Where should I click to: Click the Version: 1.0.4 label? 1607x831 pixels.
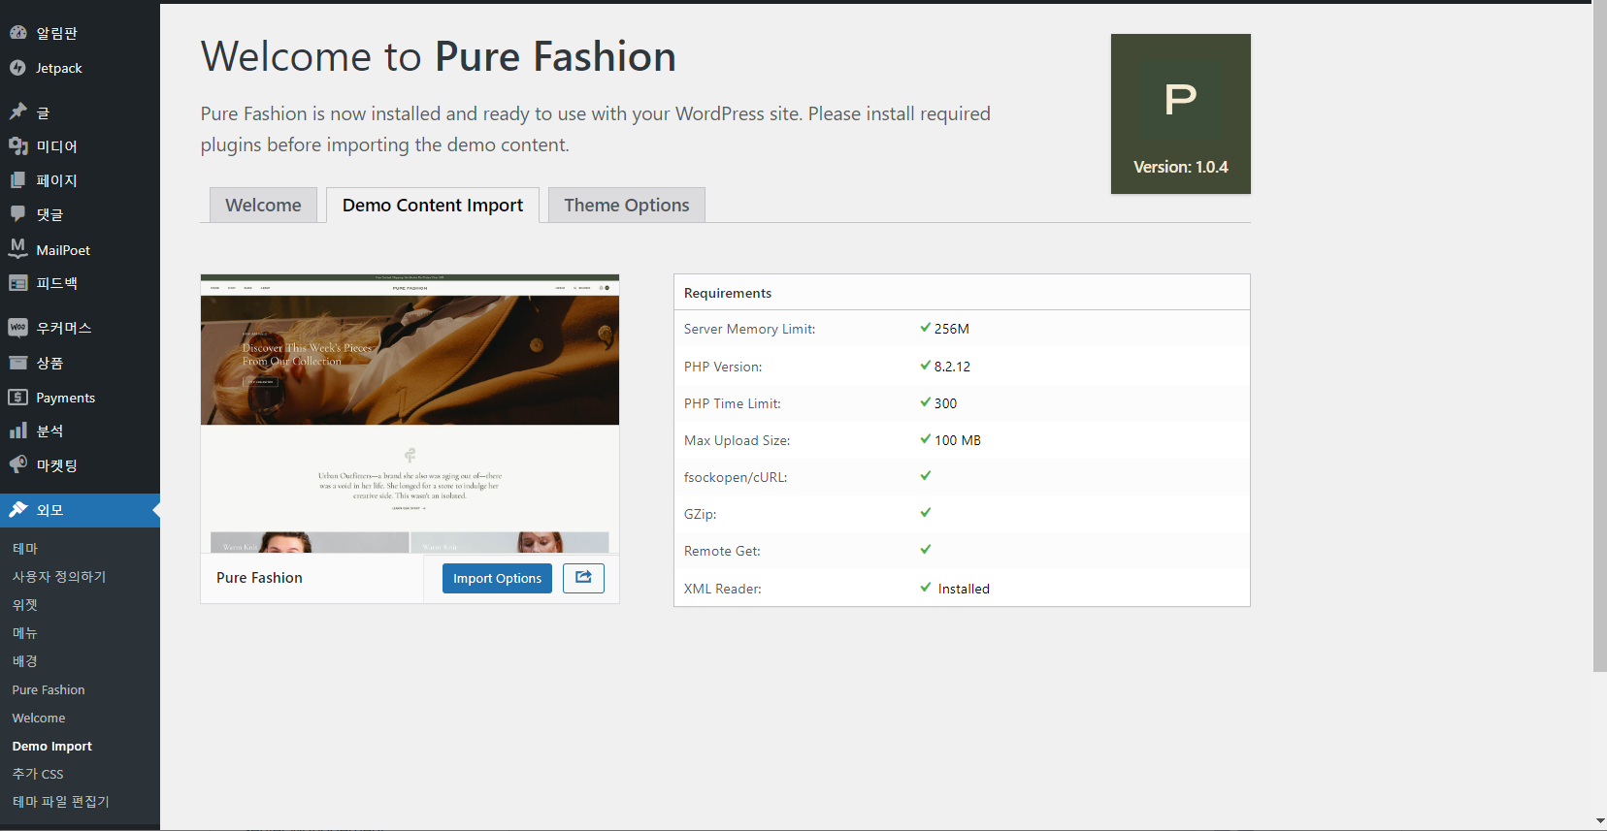click(x=1181, y=167)
